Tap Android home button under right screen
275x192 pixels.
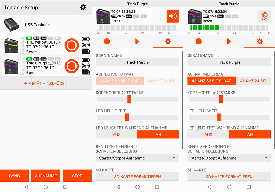pyautogui.click(x=229, y=187)
